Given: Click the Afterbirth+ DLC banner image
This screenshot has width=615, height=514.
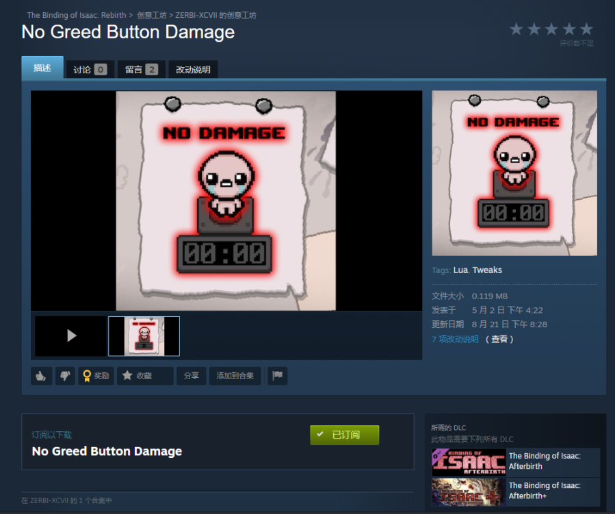Looking at the screenshot, I should 469,492.
